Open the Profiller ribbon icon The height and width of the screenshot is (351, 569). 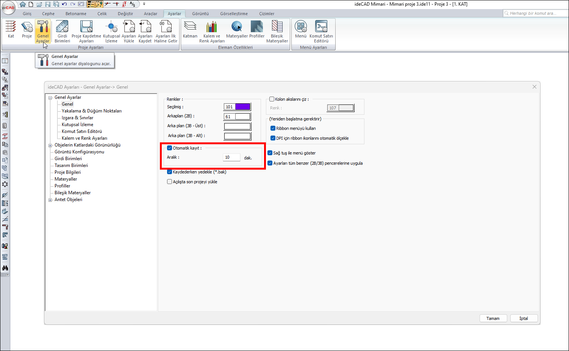point(257,30)
